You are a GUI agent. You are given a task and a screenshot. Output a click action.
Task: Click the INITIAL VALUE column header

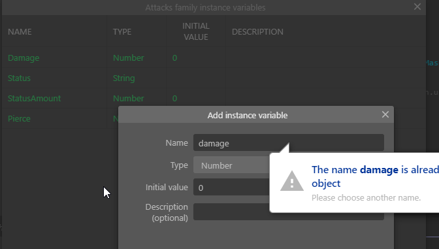[196, 31]
